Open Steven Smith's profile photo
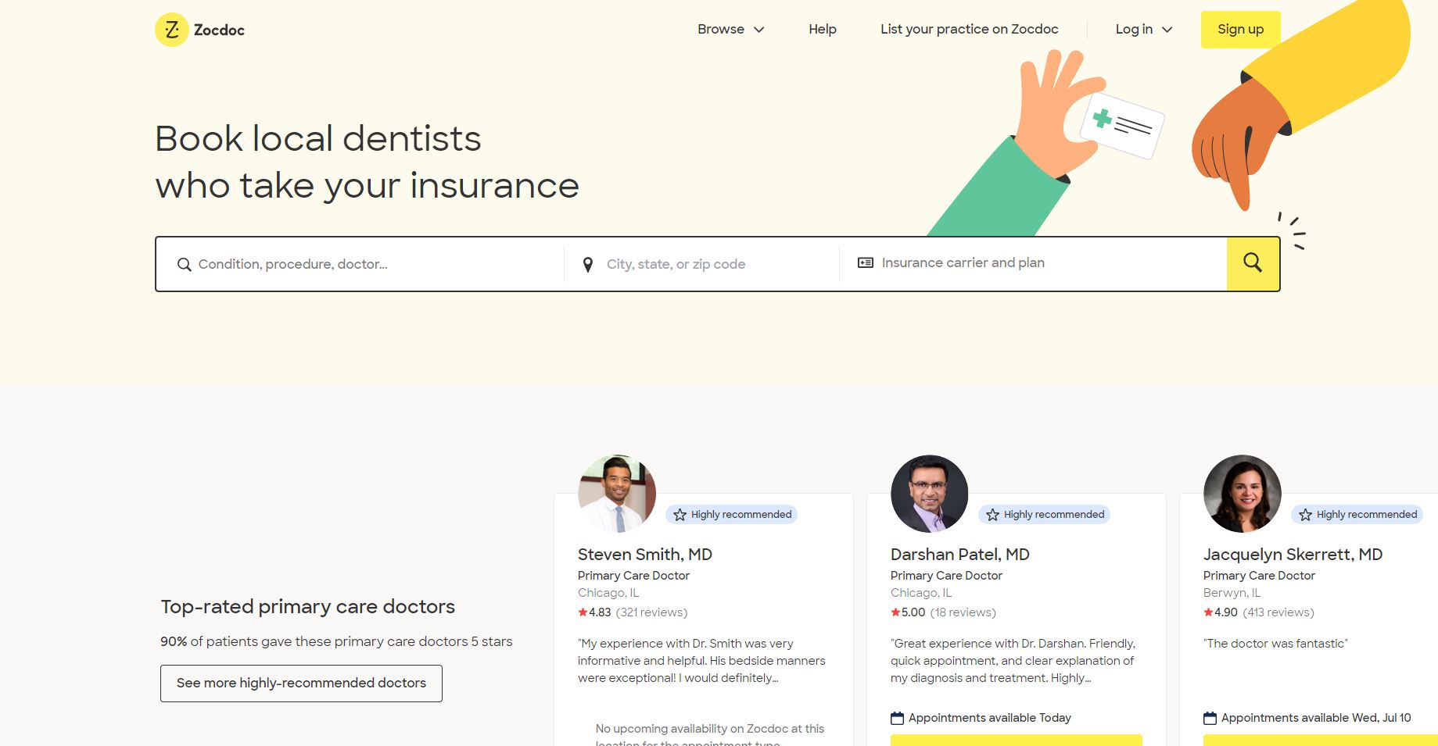 pos(616,494)
